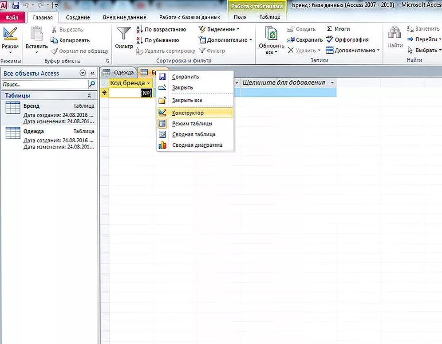Open the Удалить records dropdown
Image resolution: width=442 pixels, height=344 pixels.
(319, 51)
